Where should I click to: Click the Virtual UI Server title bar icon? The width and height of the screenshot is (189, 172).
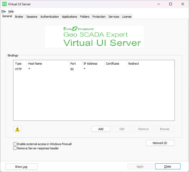(4, 4)
